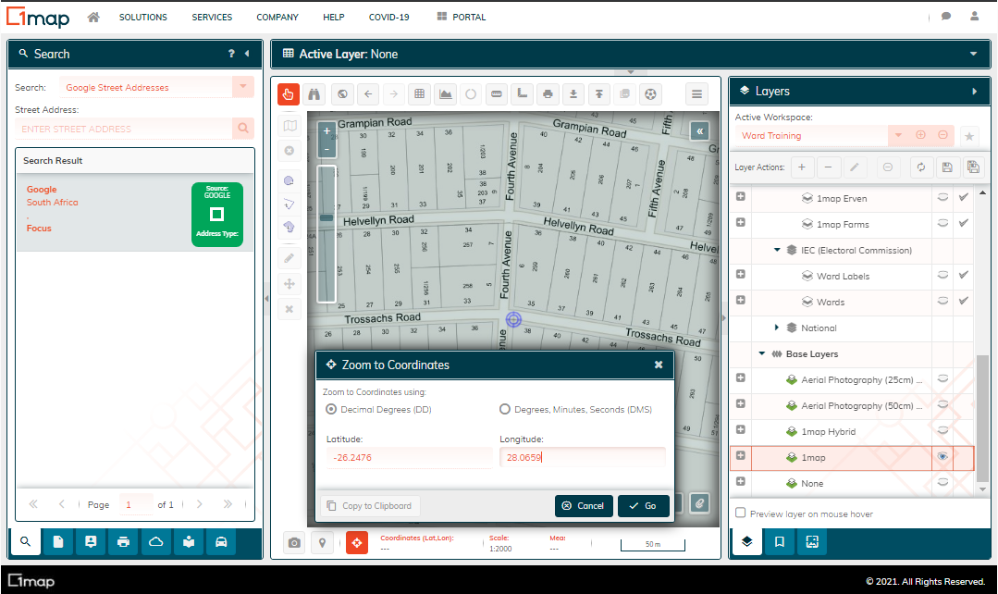Go to previous map extent arrow
Viewport: 998px width, 594px height.
point(368,94)
